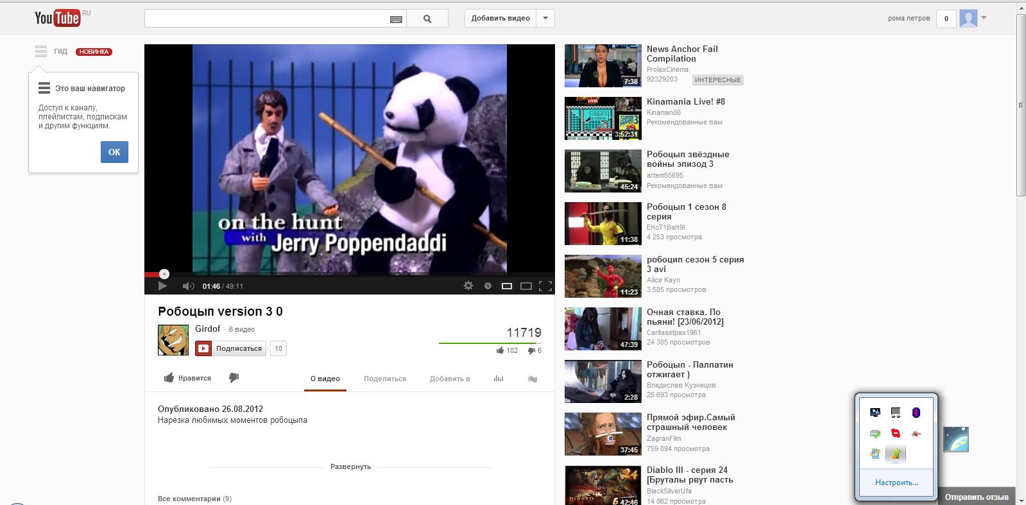Open the News Anchor Fail Compilation thumbnail
1026x505 pixels.
point(603,65)
